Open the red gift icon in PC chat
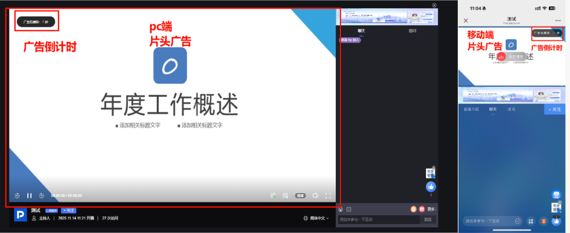570x233 pixels. tap(422, 209)
